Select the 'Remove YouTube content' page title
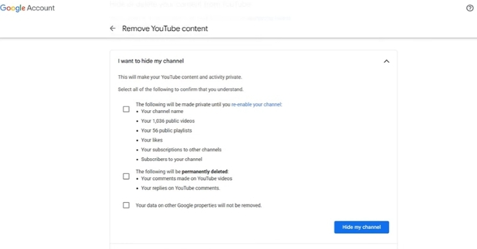The width and height of the screenshot is (477, 249). (165, 29)
